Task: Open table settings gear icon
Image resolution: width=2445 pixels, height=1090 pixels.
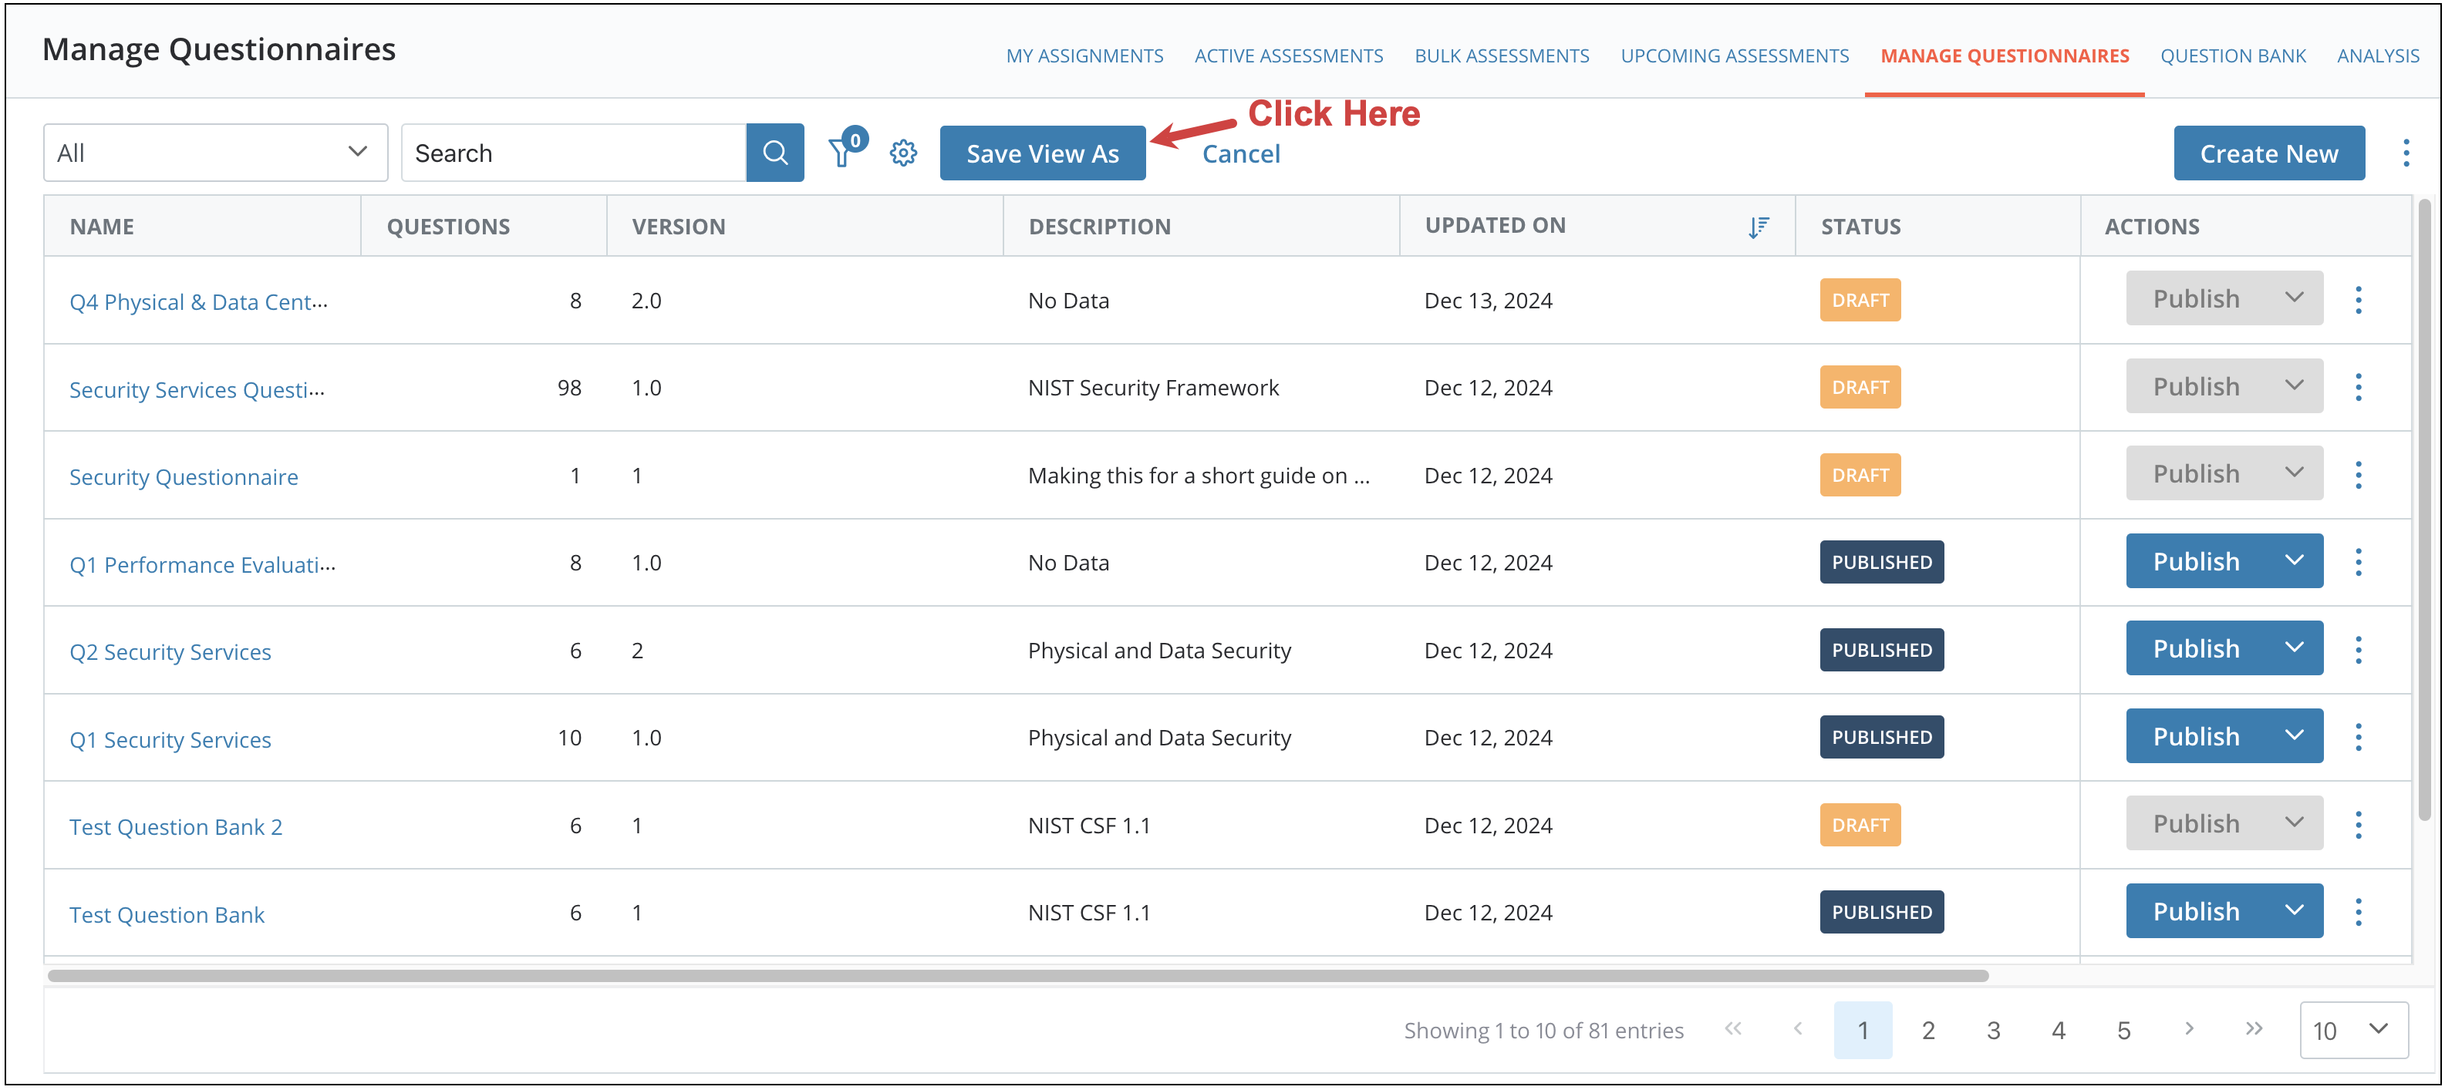Action: 902,153
